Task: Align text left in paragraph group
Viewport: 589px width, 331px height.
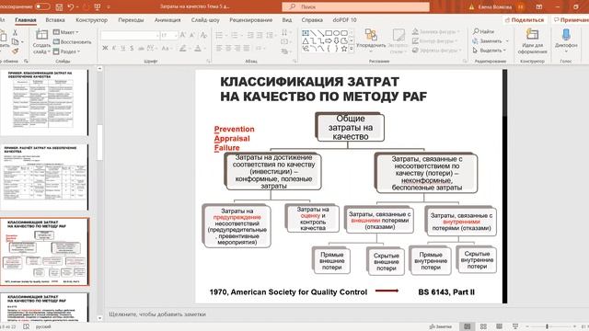Action: click(x=219, y=48)
